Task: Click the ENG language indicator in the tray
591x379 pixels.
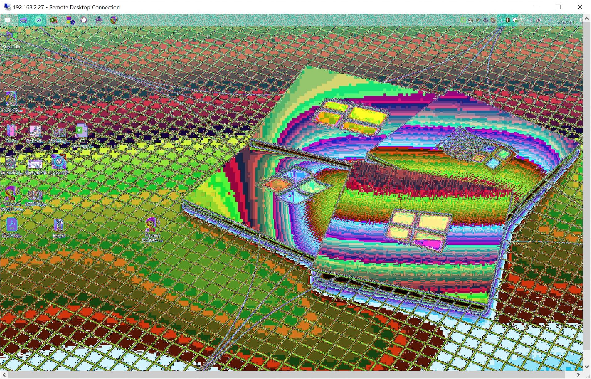Action: [549, 20]
